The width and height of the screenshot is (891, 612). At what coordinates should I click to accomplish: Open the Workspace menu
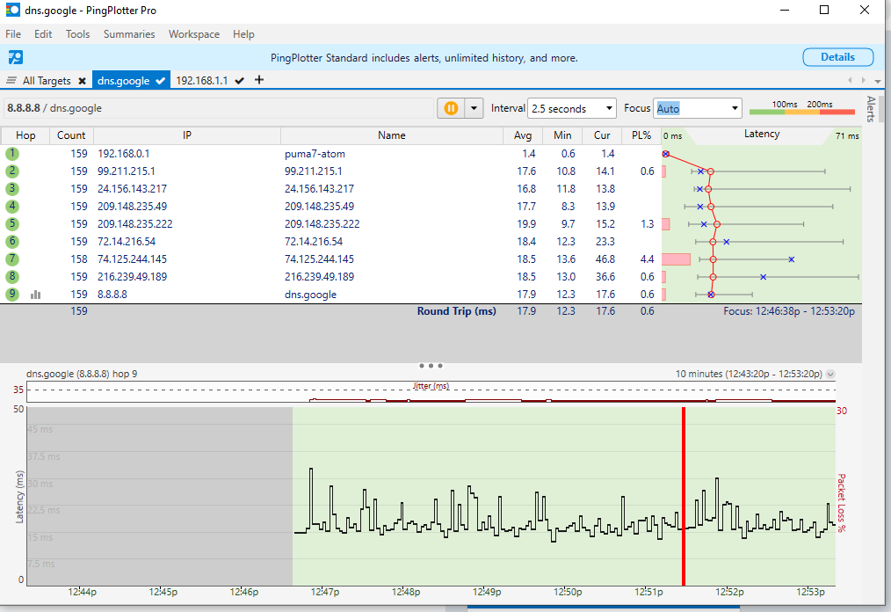pyautogui.click(x=194, y=34)
